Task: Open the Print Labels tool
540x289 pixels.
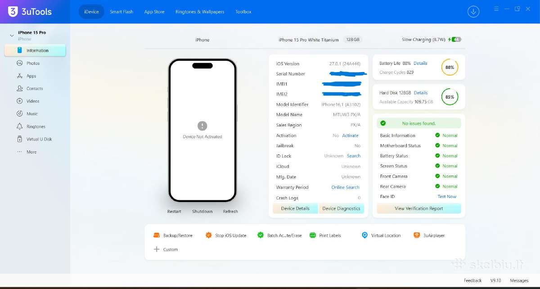Action: click(325, 235)
